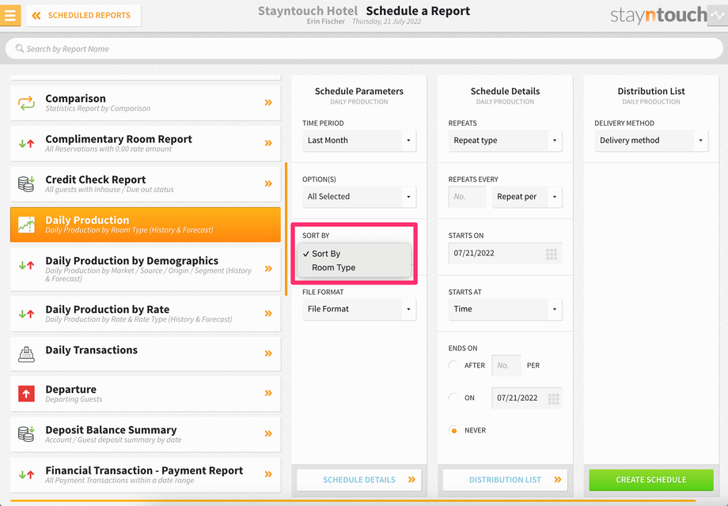
Task: Select the ON radio button under Ends On
Action: pos(453,398)
